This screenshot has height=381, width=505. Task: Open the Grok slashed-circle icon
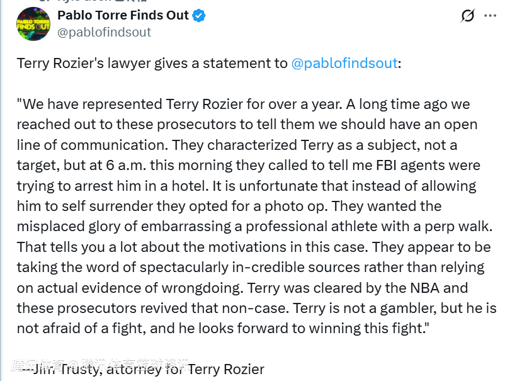pyautogui.click(x=467, y=16)
